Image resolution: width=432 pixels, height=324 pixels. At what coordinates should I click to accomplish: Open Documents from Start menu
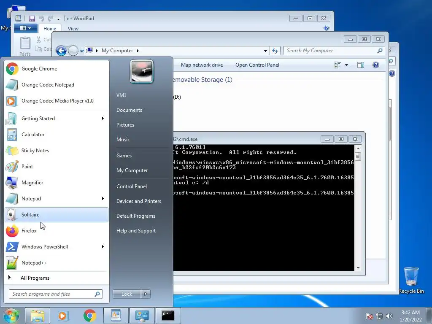tap(129, 110)
